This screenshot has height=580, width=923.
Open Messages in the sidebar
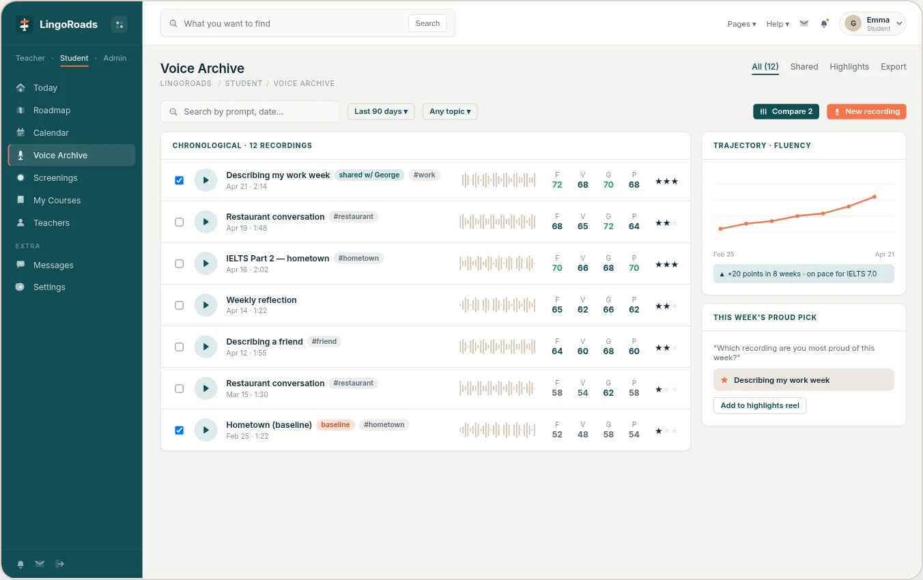(x=71, y=265)
